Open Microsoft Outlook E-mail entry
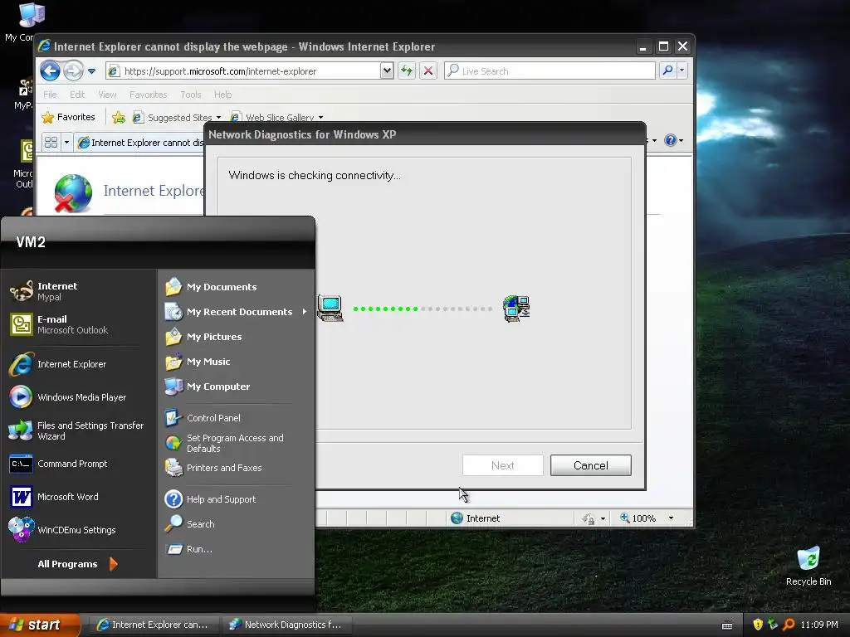Viewport: 850px width, 637px height. [x=79, y=324]
